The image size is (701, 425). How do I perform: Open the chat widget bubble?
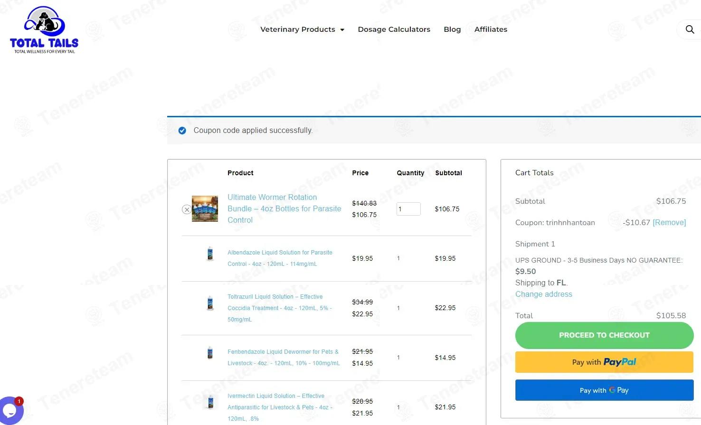[x=10, y=410]
